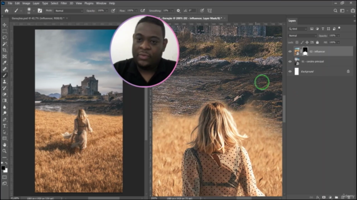Click the add layer mask button

tap(324, 197)
